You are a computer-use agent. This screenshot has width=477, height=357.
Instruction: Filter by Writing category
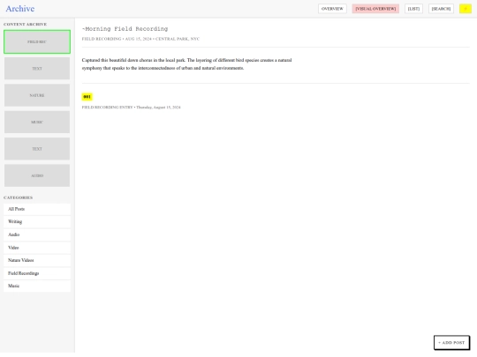point(37,222)
